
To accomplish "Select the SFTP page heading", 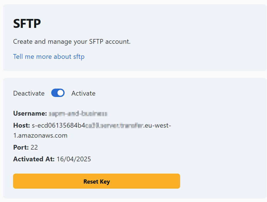I will tap(27, 23).
